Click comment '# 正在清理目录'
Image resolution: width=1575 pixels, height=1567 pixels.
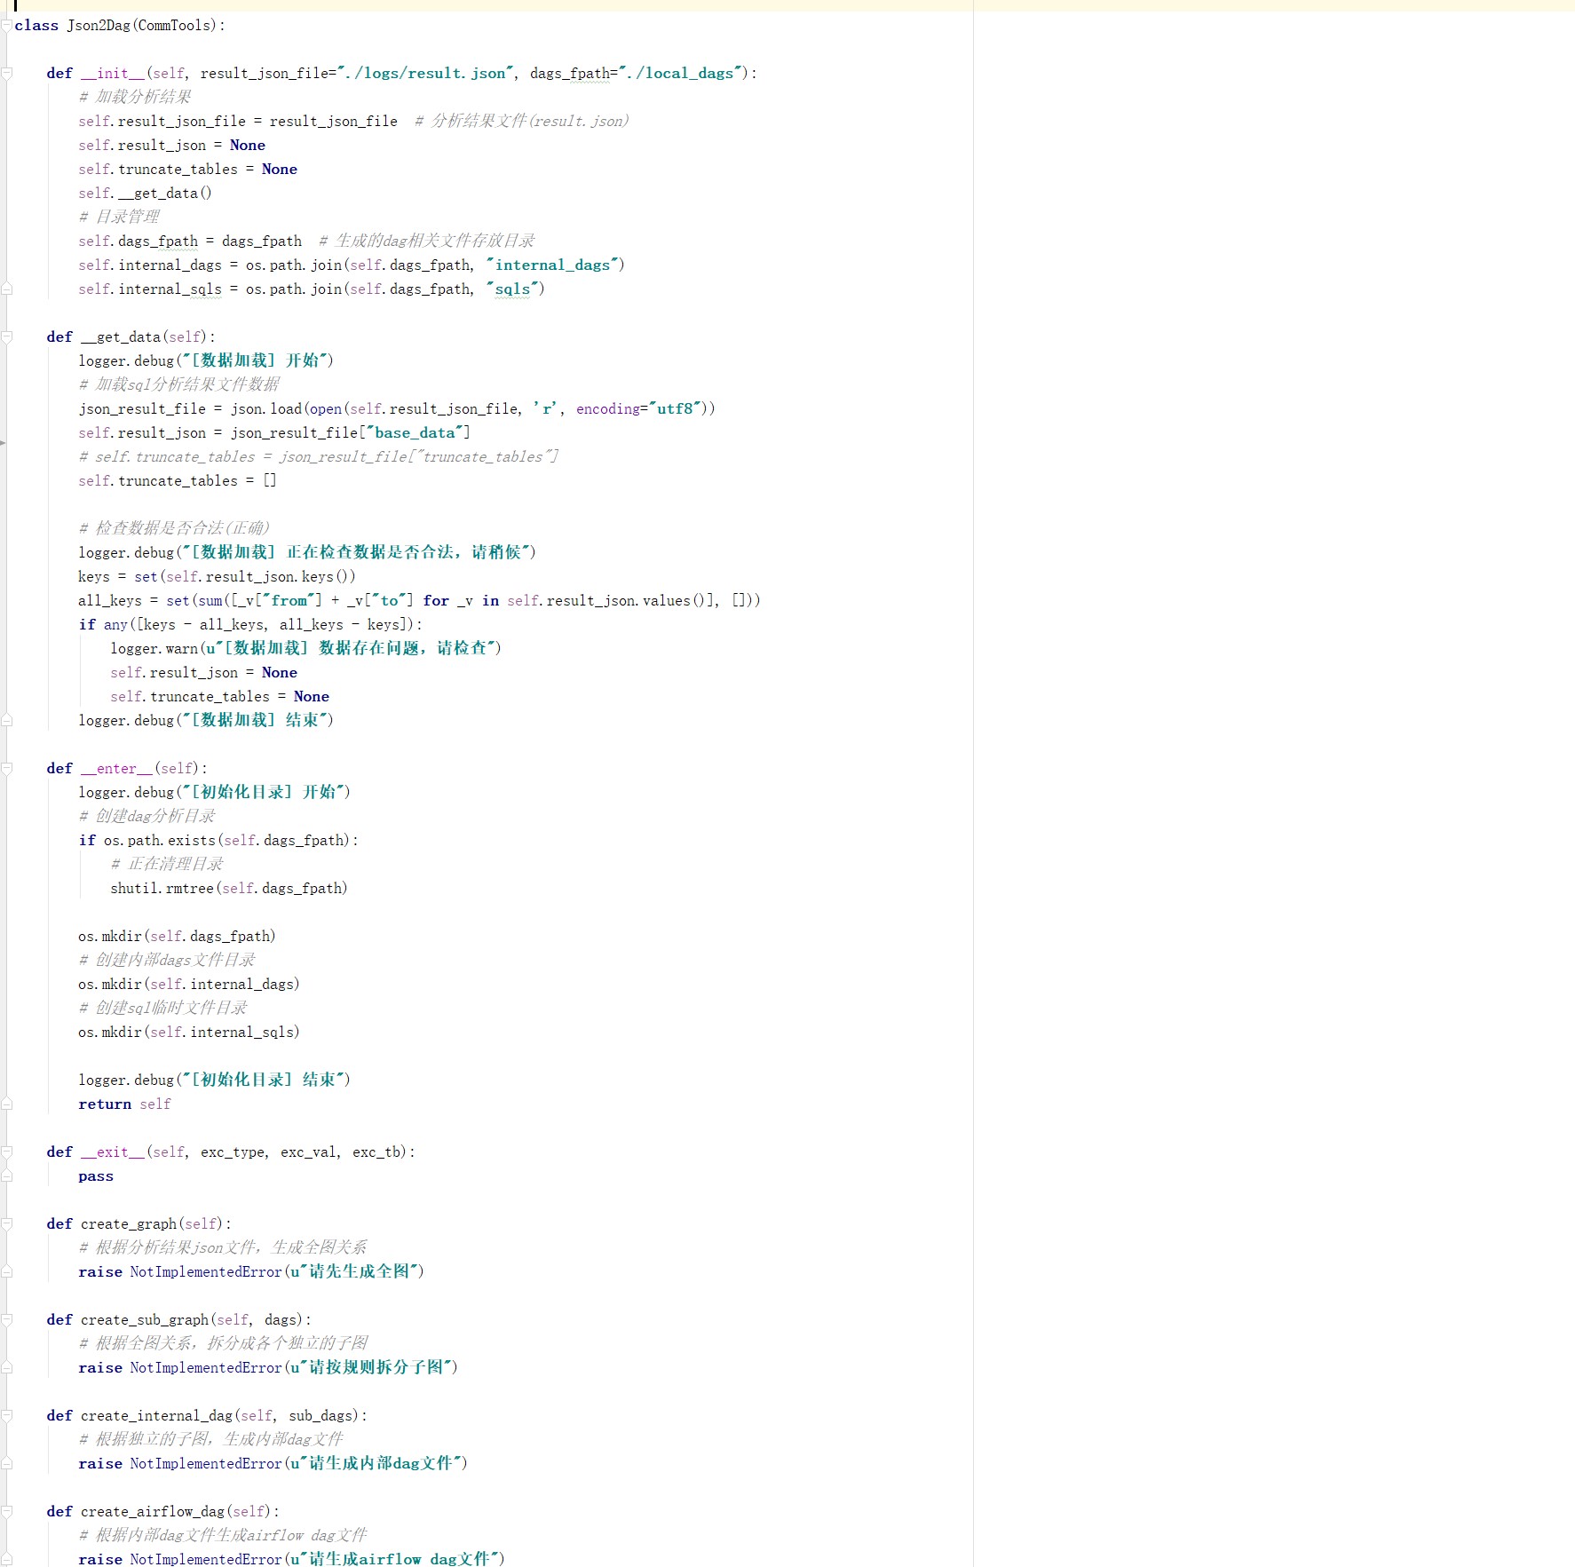pos(167,864)
